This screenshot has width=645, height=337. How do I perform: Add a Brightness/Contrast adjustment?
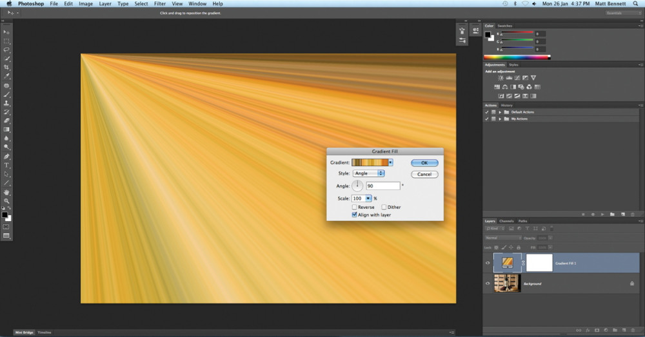[x=501, y=78]
